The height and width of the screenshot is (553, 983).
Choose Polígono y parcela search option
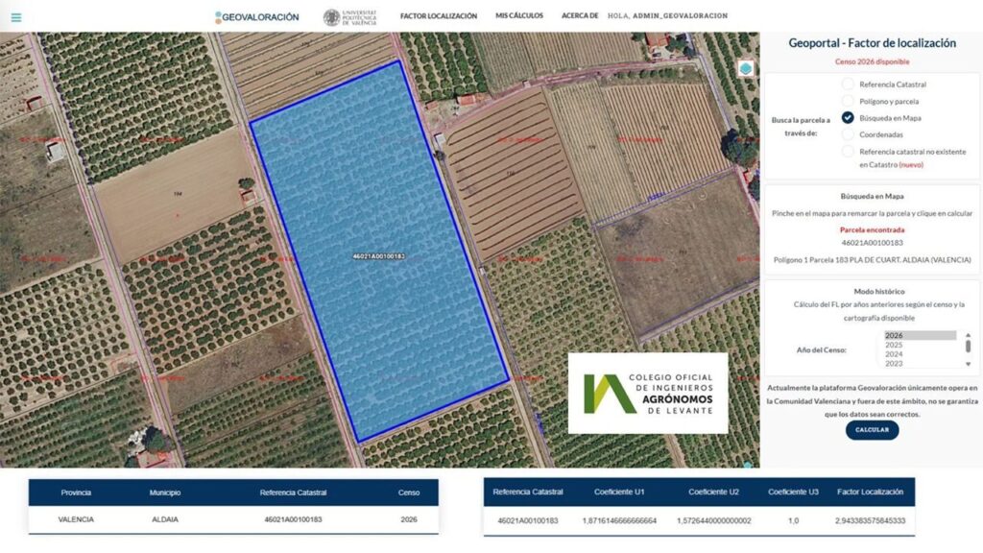pyautogui.click(x=848, y=101)
